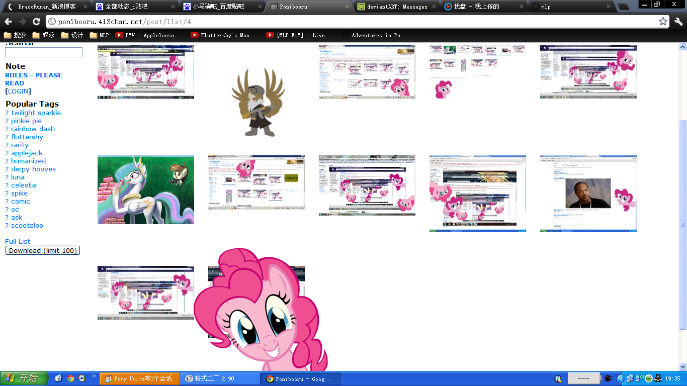Click the question mark beside scootaloo
This screenshot has height=386, width=687.
pos(7,225)
